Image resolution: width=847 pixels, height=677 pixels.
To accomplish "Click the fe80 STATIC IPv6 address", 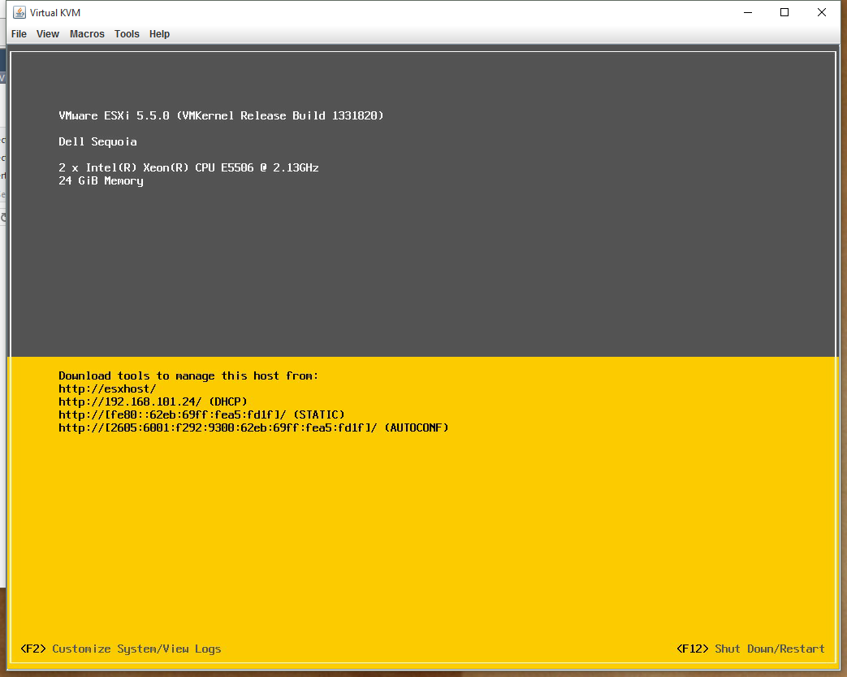I will (x=201, y=414).
